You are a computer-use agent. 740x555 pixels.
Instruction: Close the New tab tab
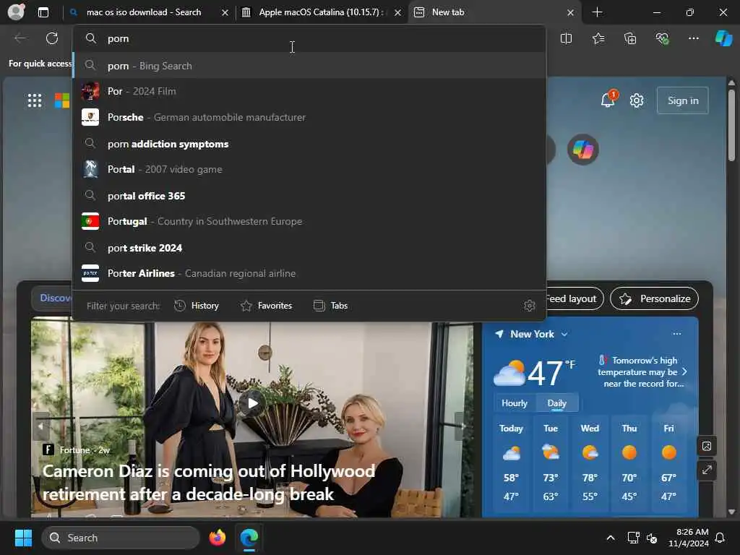[570, 13]
